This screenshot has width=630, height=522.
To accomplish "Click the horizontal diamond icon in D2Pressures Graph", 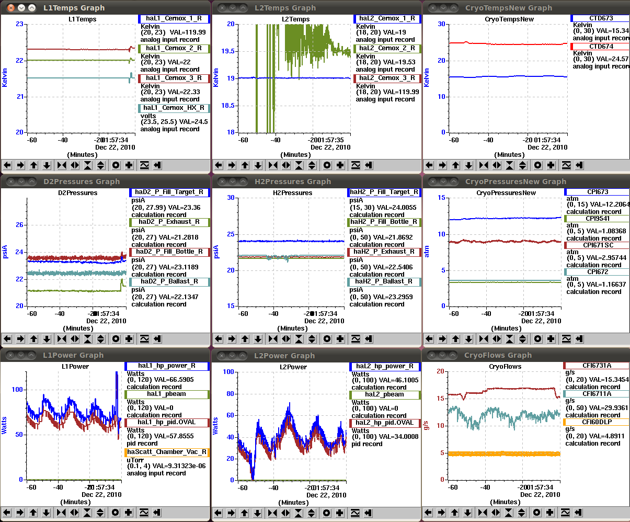I will (75, 338).
